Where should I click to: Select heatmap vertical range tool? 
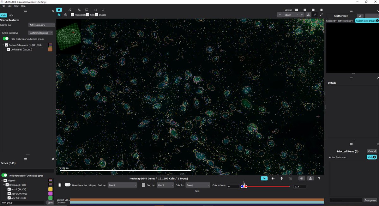(x=281, y=178)
